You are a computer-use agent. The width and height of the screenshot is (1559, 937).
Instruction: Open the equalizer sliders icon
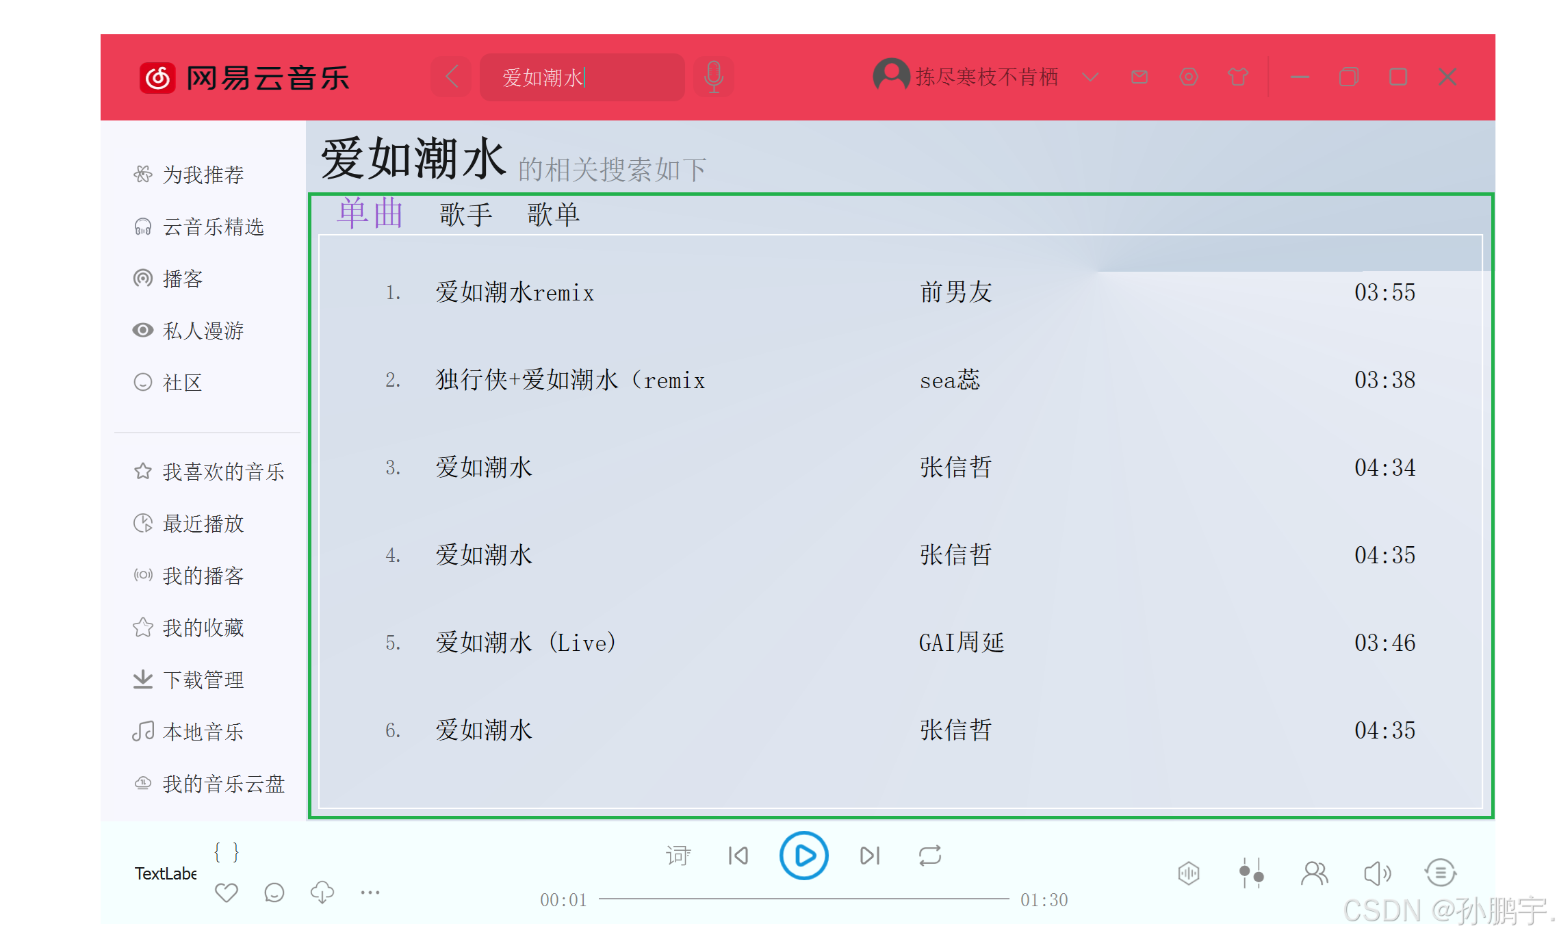coord(1251,873)
